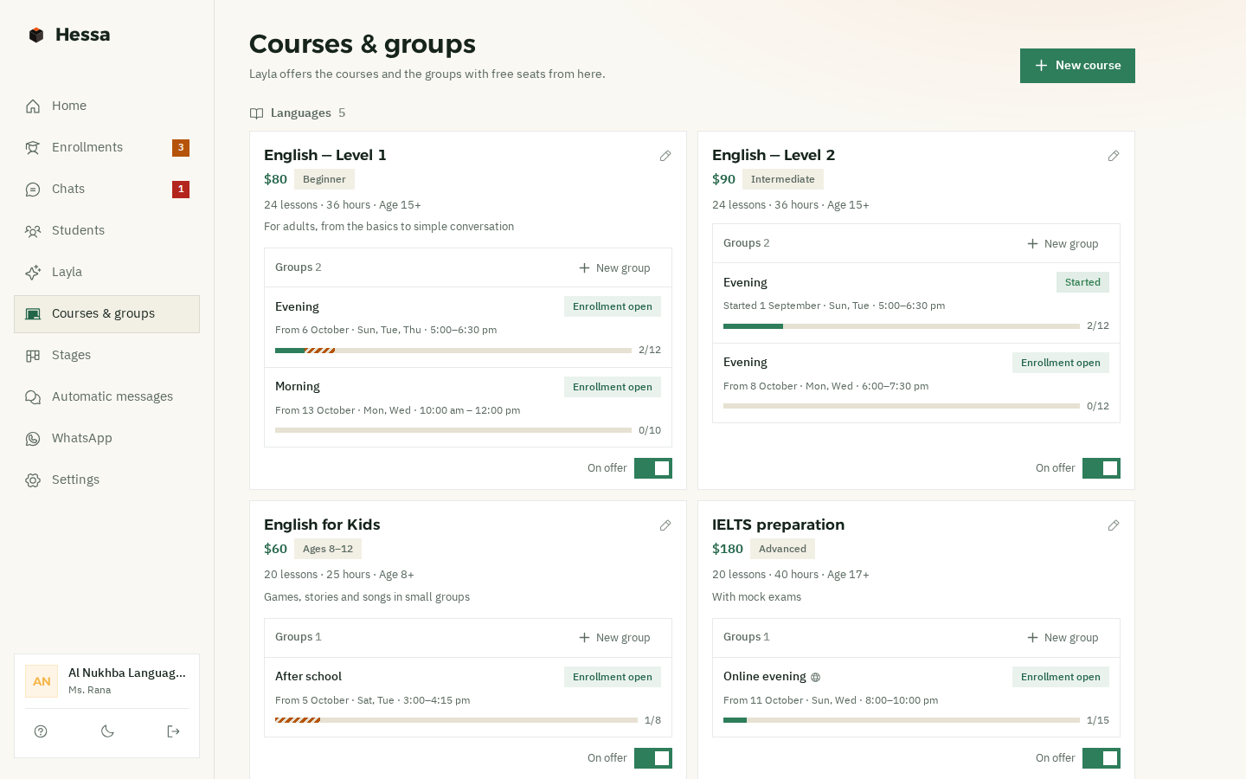Screen dimensions: 1246x779
Task: Add New group to English – Level 2
Action: [1063, 244]
